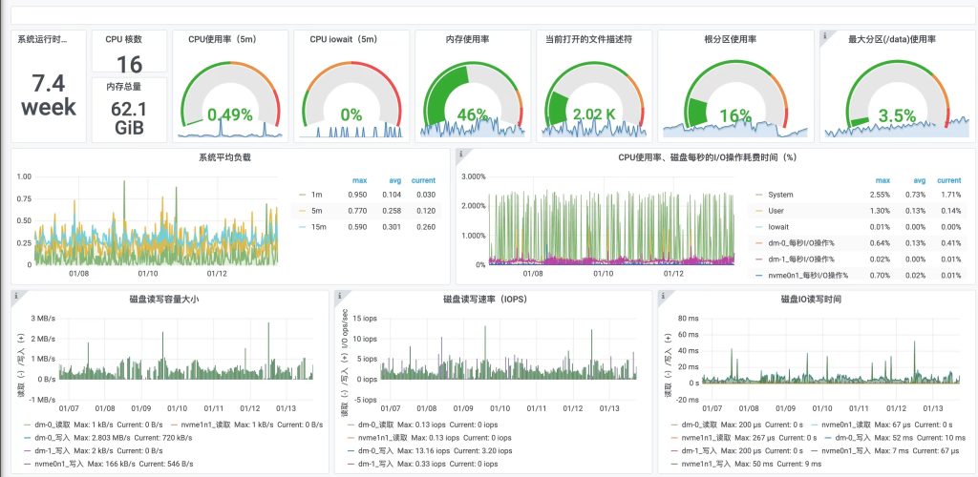Open the CPU 核数 panel title
Screen dimensions: 978x477
[129, 40]
